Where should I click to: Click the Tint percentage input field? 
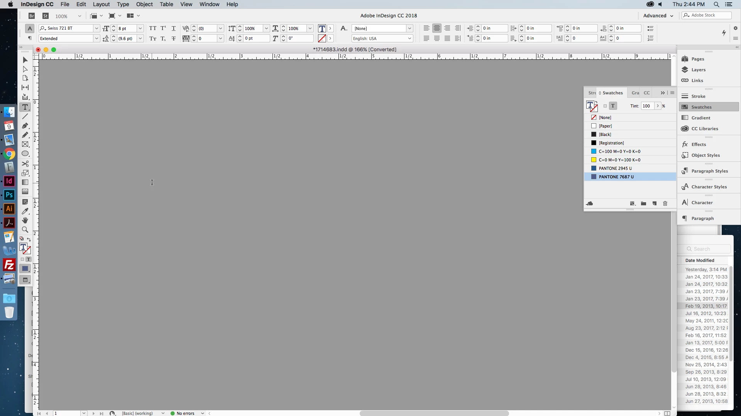click(647, 106)
